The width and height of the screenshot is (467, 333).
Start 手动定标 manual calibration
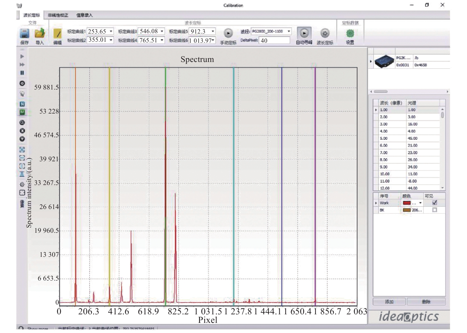click(228, 33)
